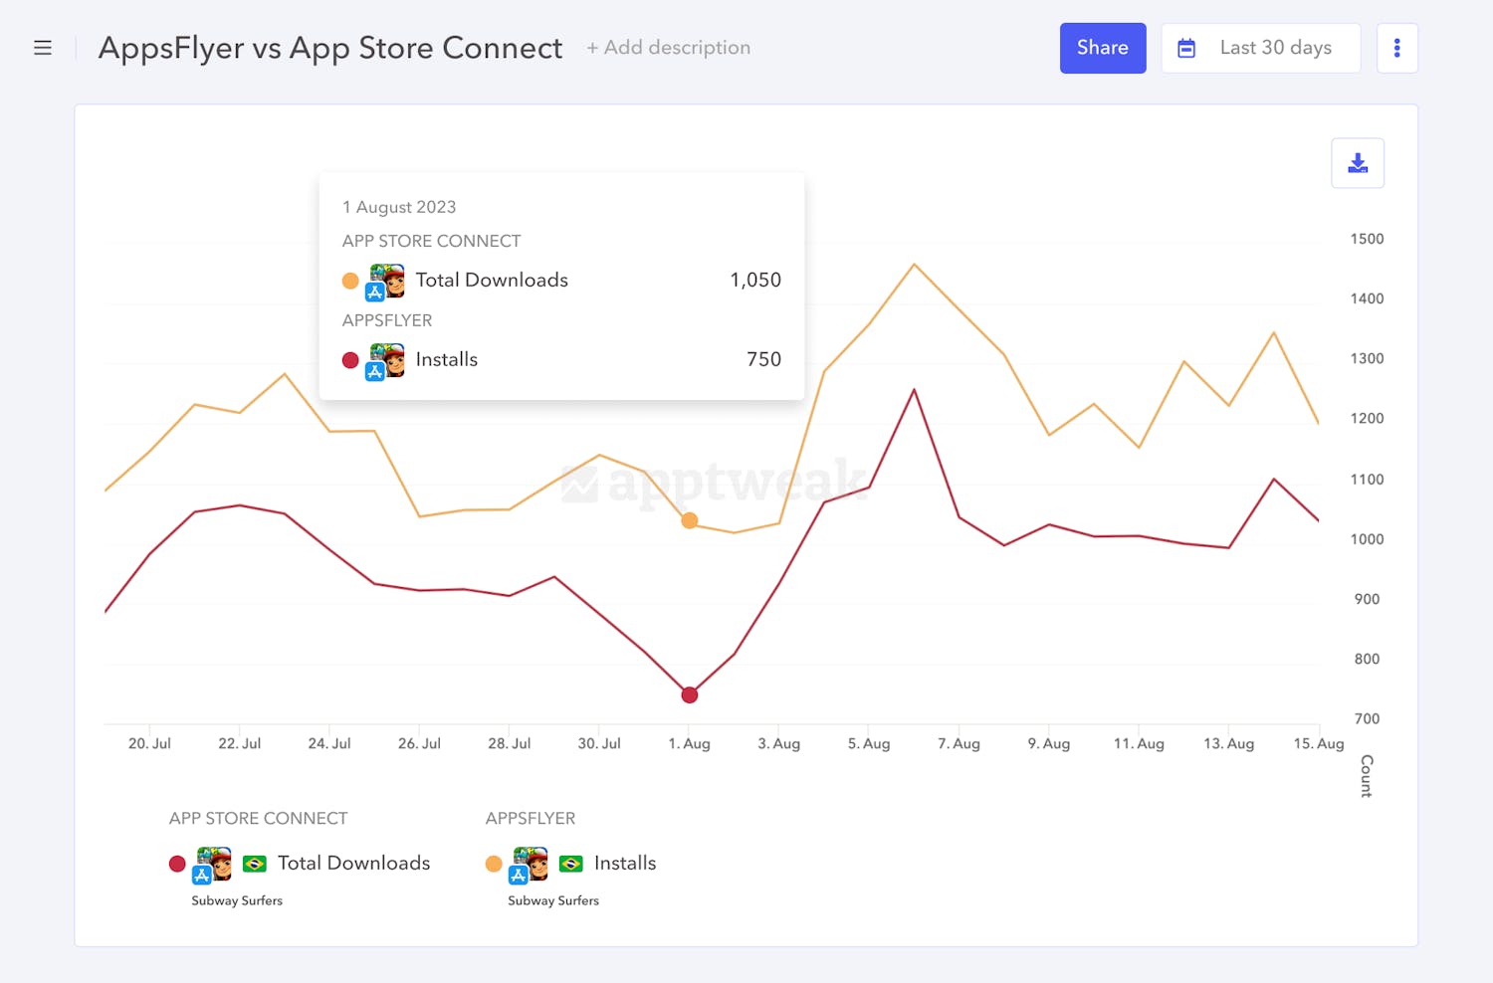Click the calendar icon in the date picker
Screen dimensions: 1493x983
click(1186, 47)
